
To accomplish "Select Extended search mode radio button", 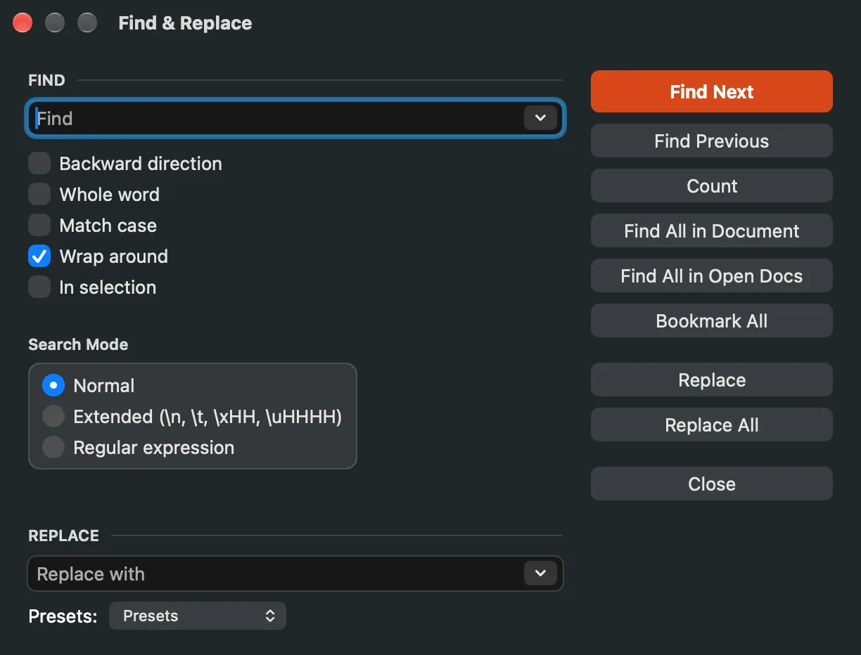I will pos(53,417).
